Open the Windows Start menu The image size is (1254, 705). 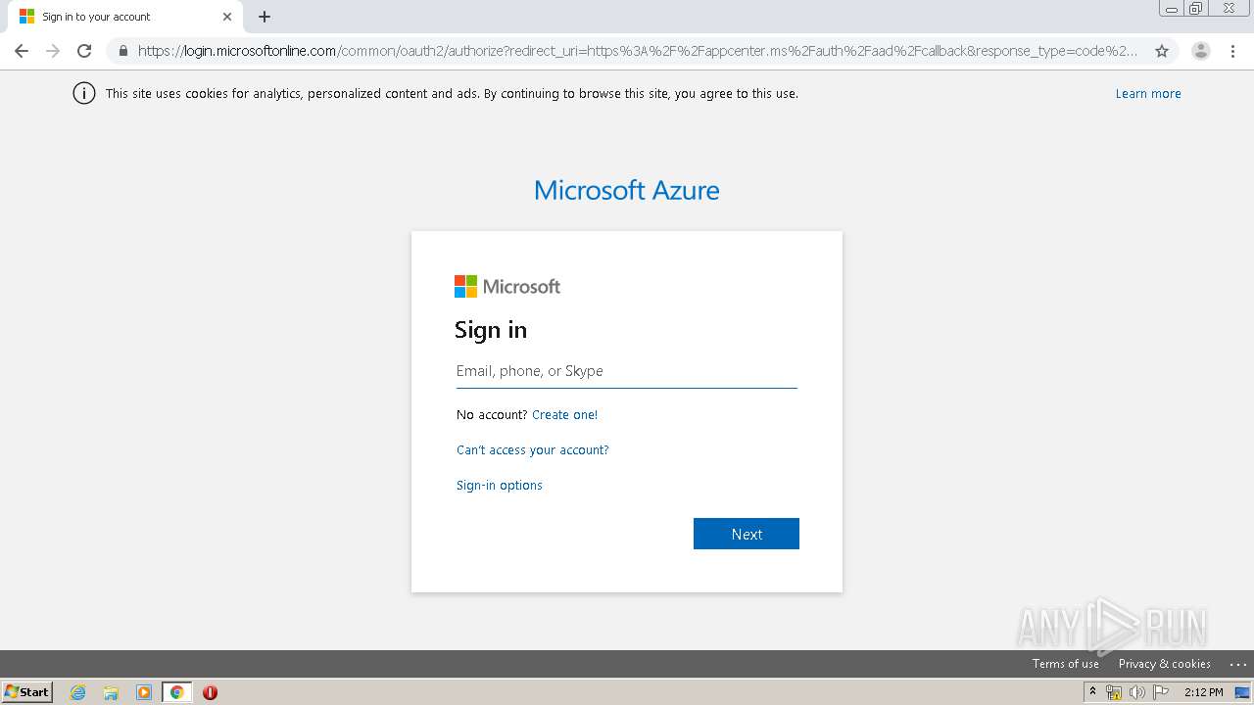click(x=26, y=692)
